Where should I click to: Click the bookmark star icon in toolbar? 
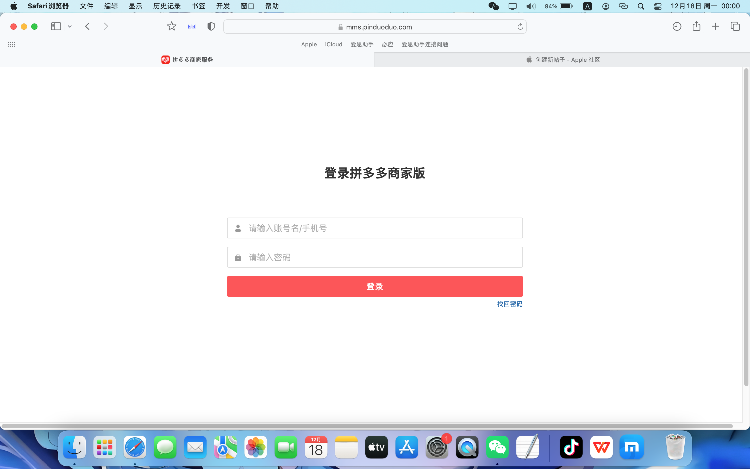click(171, 26)
